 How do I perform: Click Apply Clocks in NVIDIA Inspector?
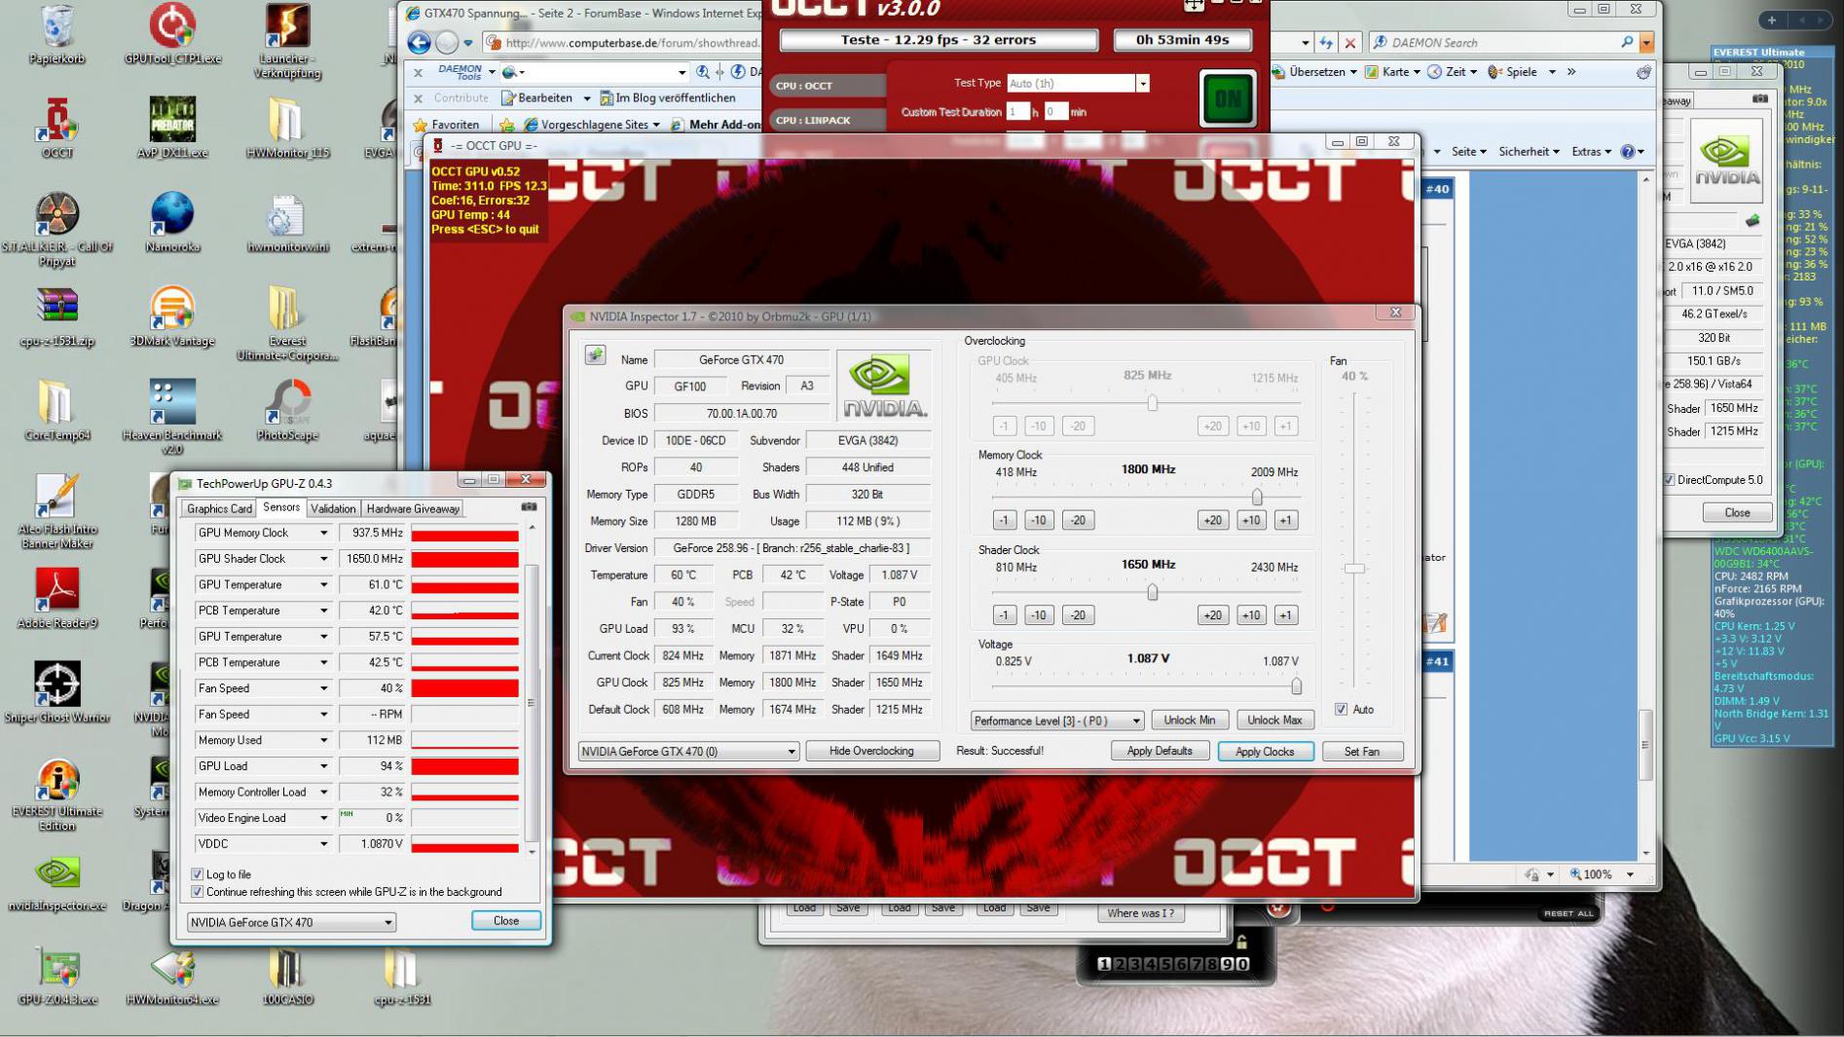coord(1265,752)
